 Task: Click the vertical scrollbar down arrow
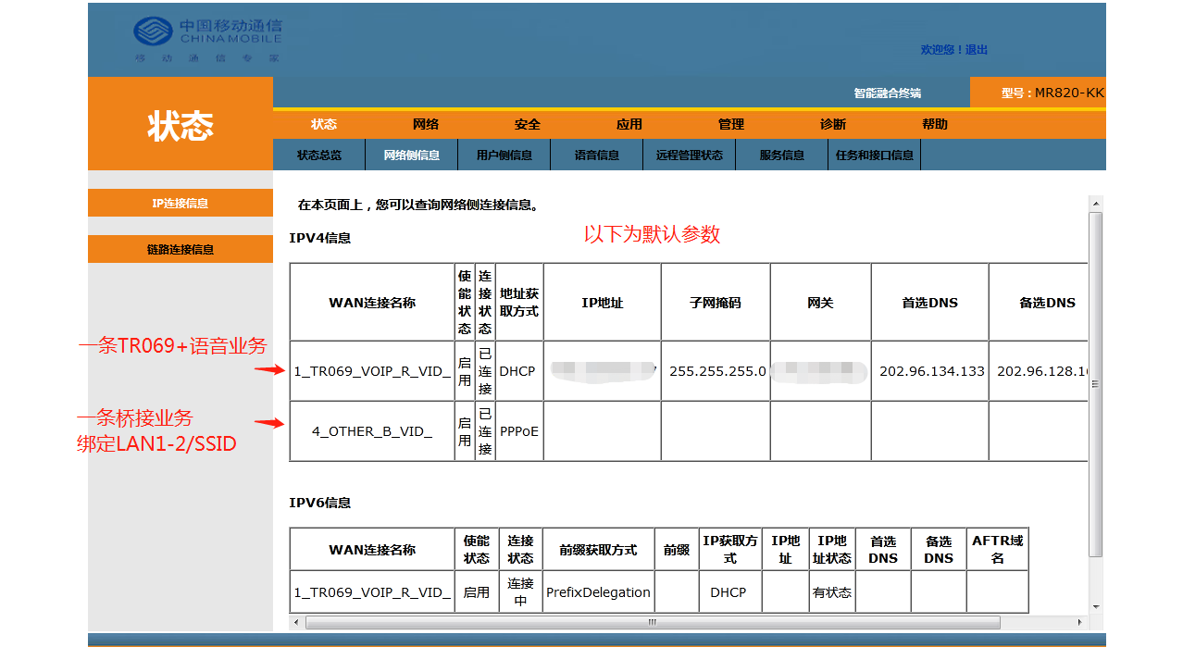click(1096, 606)
